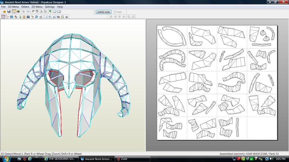
Task: Click the gray redo arrow icon
Action: (x=41, y=17)
